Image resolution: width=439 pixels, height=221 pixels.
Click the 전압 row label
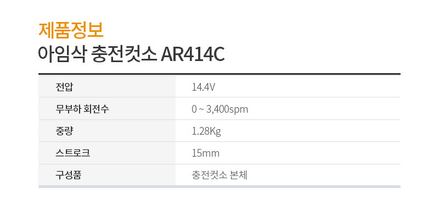tap(64, 87)
